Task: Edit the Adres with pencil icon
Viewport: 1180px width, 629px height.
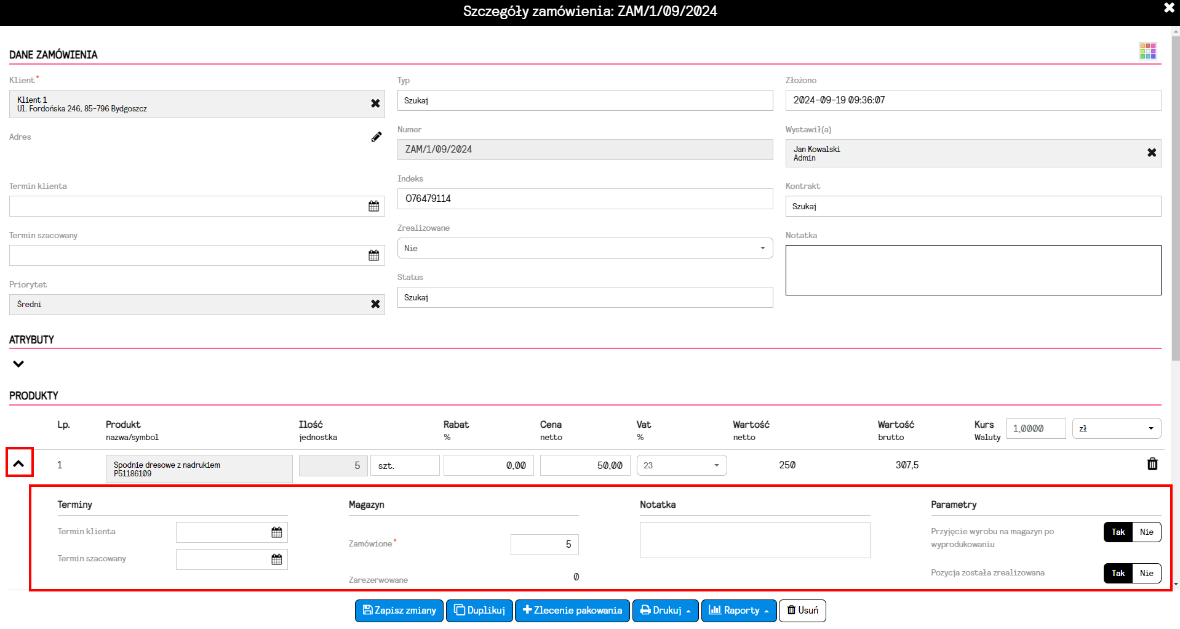Action: (x=377, y=137)
